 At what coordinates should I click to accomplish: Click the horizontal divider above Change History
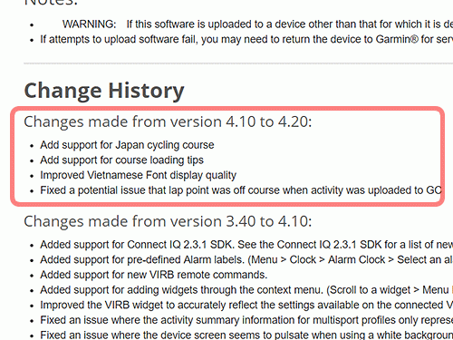(x=238, y=63)
